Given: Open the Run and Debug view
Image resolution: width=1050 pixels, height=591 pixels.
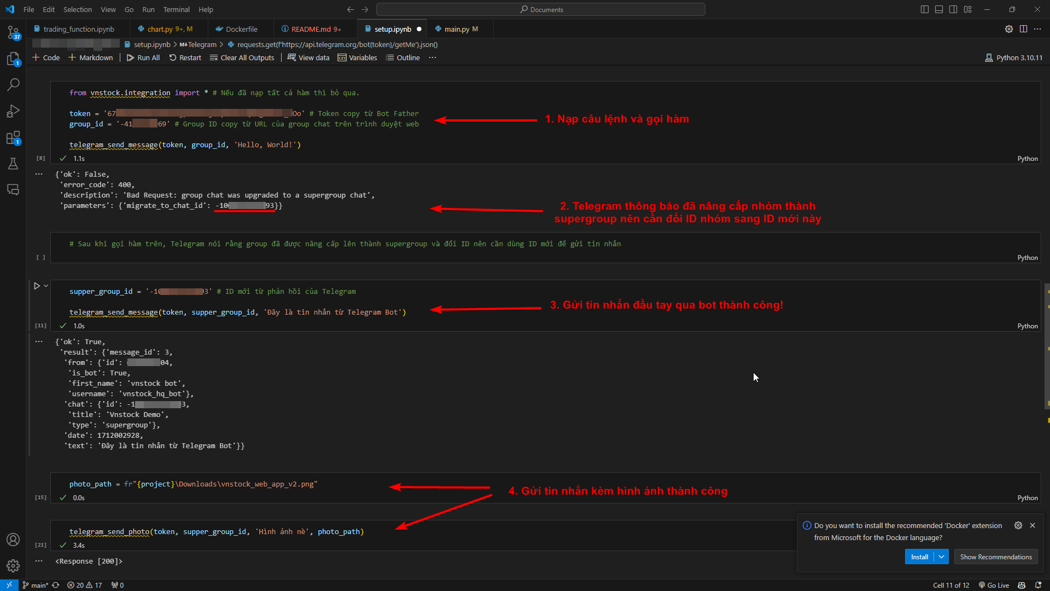Looking at the screenshot, I should pos(14,111).
